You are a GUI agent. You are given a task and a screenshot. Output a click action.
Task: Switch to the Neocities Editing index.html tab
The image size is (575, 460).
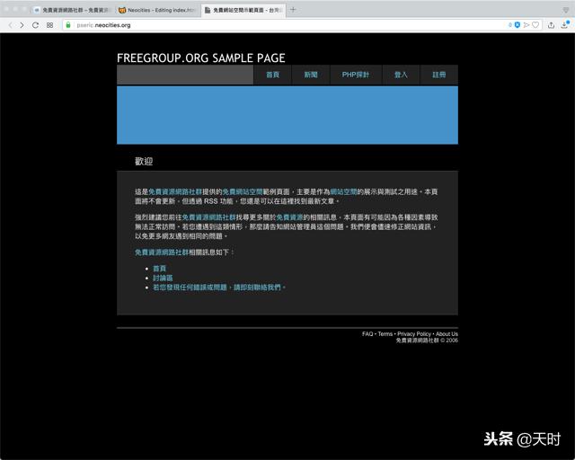coord(155,10)
